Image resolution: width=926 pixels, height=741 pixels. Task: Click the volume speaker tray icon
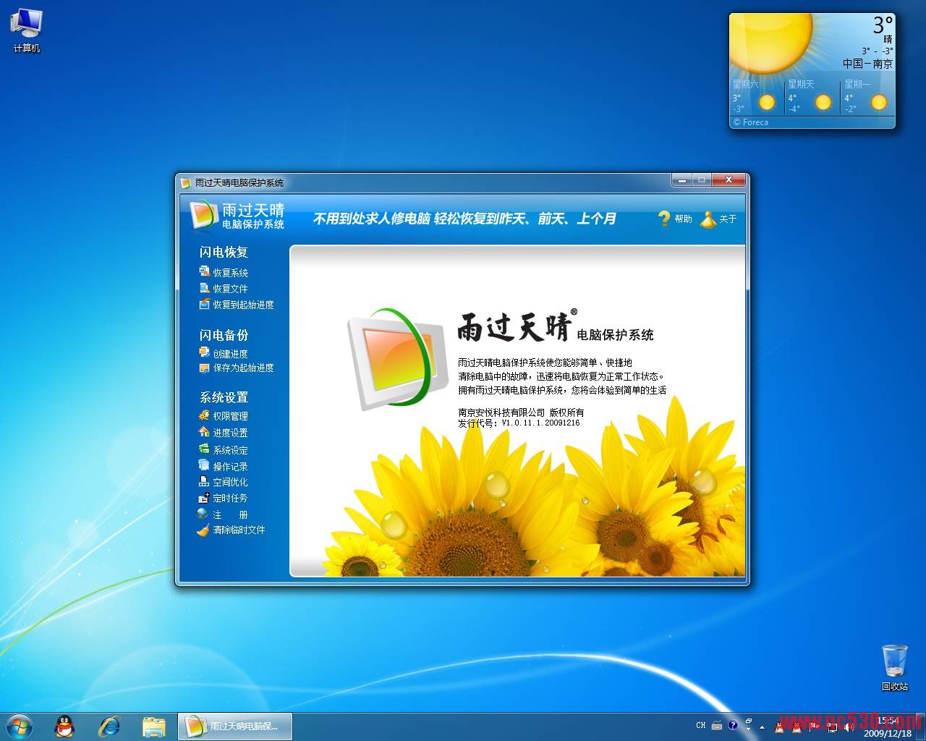click(x=849, y=727)
